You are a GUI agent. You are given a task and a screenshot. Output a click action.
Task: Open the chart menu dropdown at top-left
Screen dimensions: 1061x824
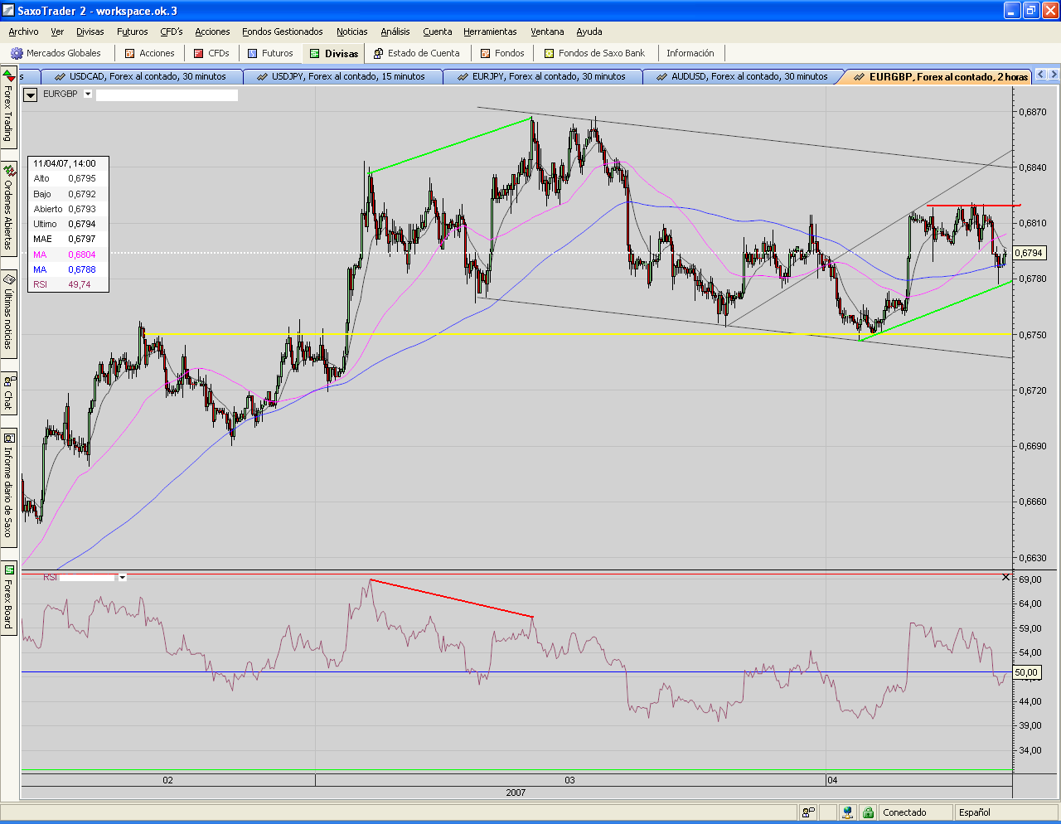pyautogui.click(x=31, y=95)
